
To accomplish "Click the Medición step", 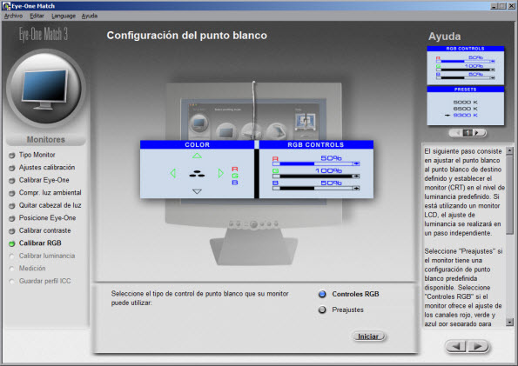I will tap(32, 269).
